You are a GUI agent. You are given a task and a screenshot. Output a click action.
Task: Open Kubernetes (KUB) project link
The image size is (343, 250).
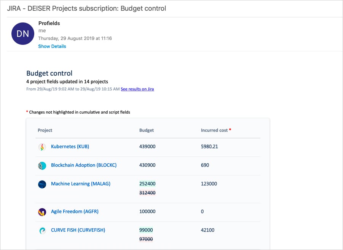(70, 147)
